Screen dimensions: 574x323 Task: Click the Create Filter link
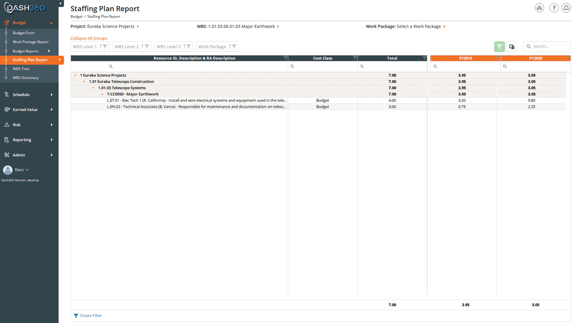click(x=90, y=315)
